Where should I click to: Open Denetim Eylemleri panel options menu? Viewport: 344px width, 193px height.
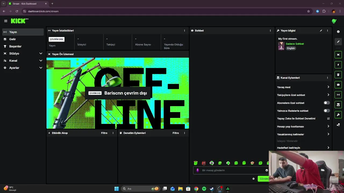184,133
